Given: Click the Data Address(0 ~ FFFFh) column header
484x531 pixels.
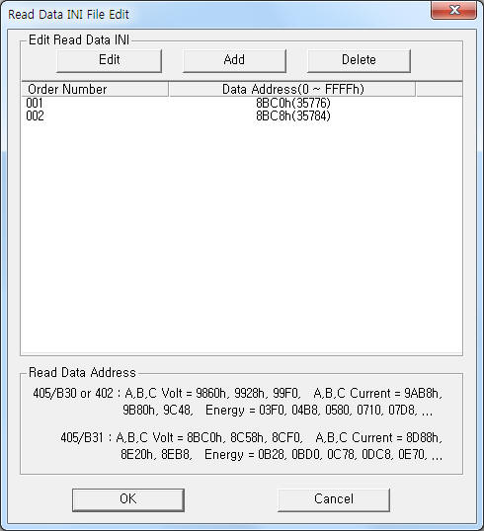Looking at the screenshot, I should point(292,90).
